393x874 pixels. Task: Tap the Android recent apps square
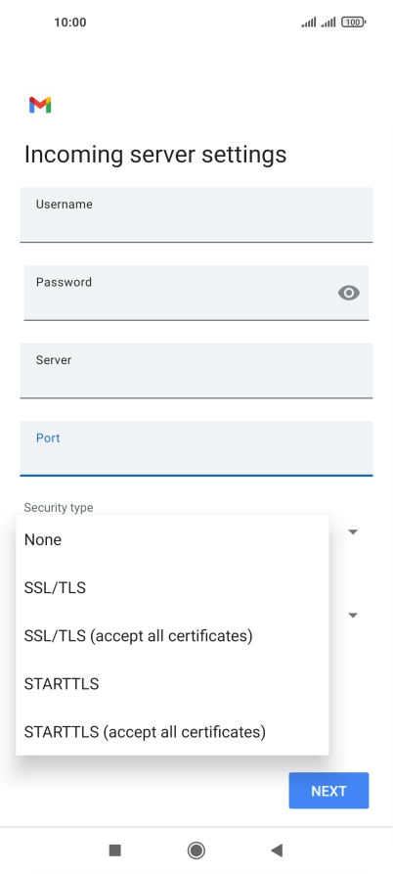(114, 851)
